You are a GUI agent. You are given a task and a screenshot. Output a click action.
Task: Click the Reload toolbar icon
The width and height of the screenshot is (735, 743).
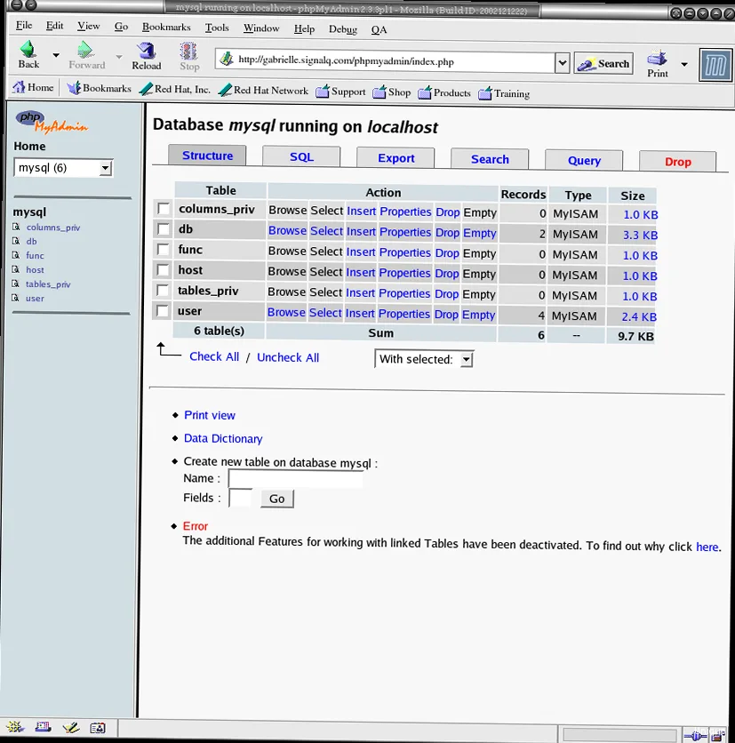145,58
